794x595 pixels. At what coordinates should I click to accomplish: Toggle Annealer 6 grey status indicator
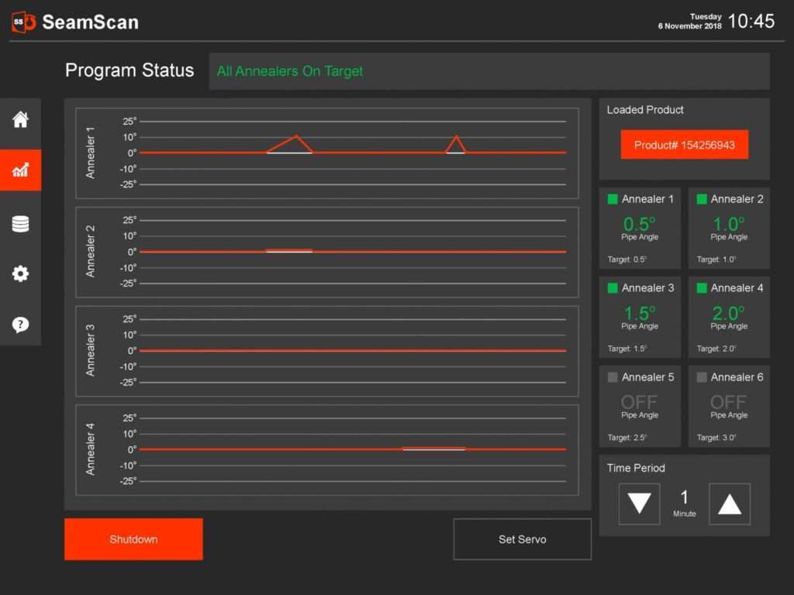pos(701,377)
